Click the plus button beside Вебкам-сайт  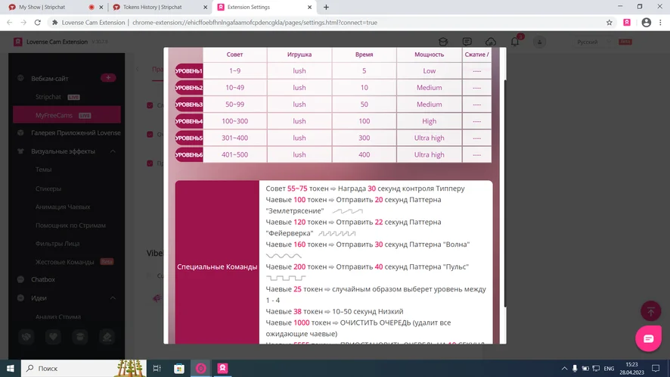click(x=107, y=78)
